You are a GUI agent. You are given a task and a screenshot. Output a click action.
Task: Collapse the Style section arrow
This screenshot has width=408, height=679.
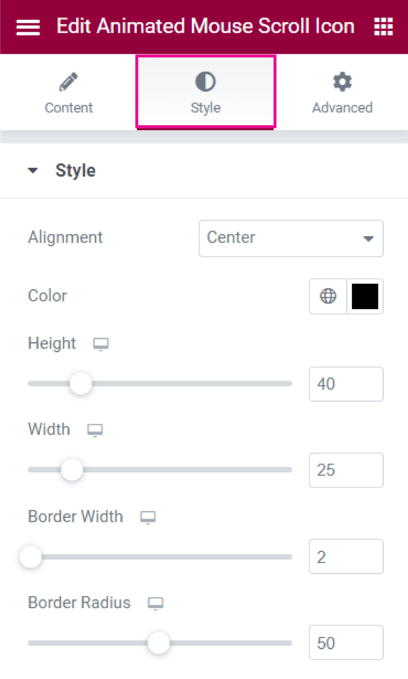(33, 170)
